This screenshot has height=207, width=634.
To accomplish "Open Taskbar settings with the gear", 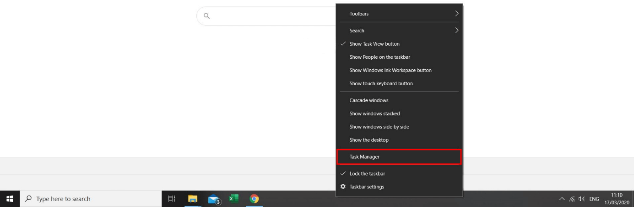I will pyautogui.click(x=366, y=187).
